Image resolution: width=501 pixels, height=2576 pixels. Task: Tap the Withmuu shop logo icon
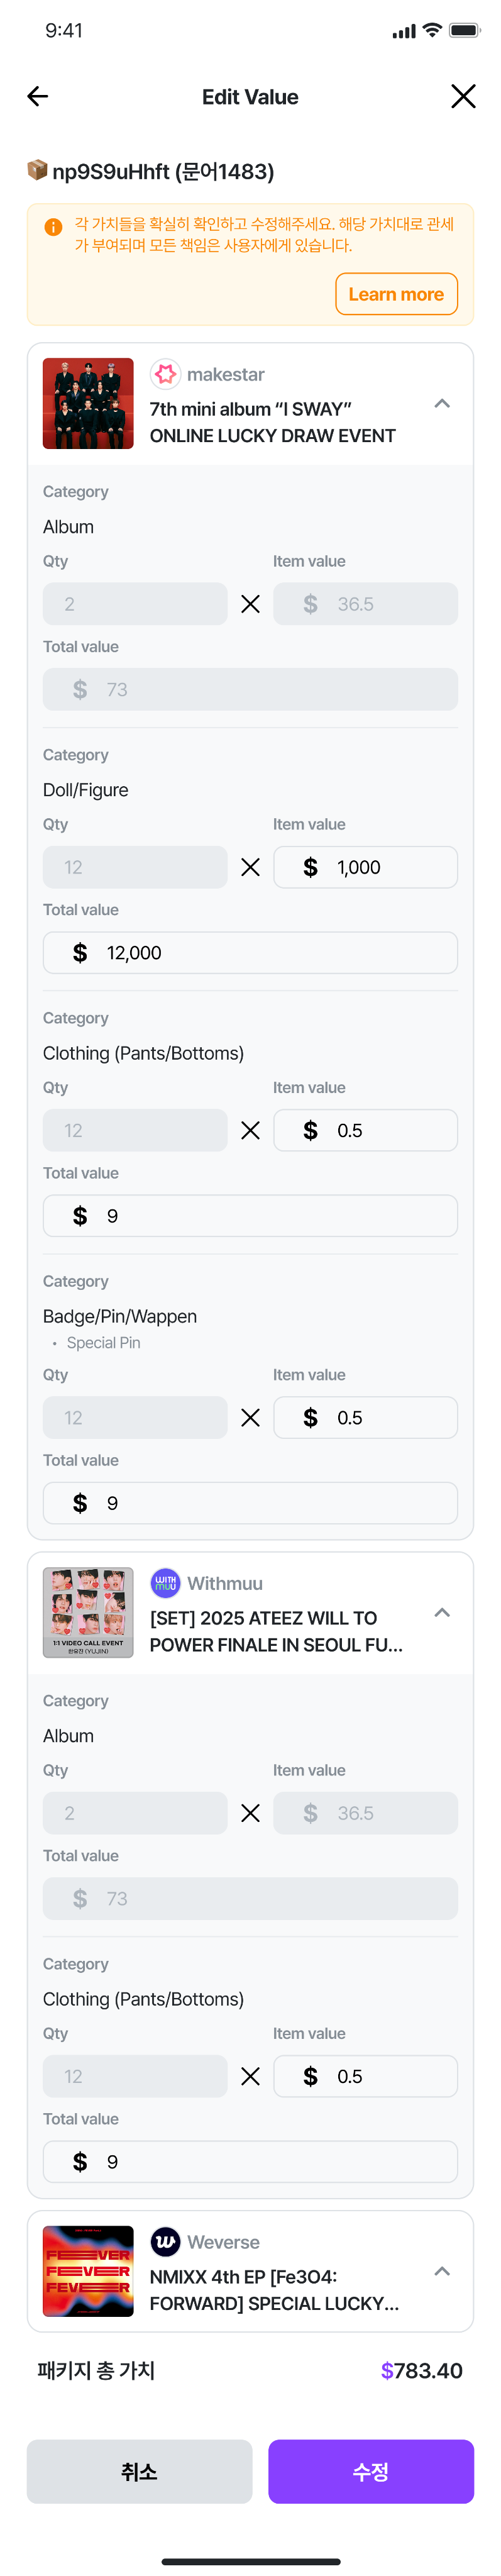click(165, 1583)
